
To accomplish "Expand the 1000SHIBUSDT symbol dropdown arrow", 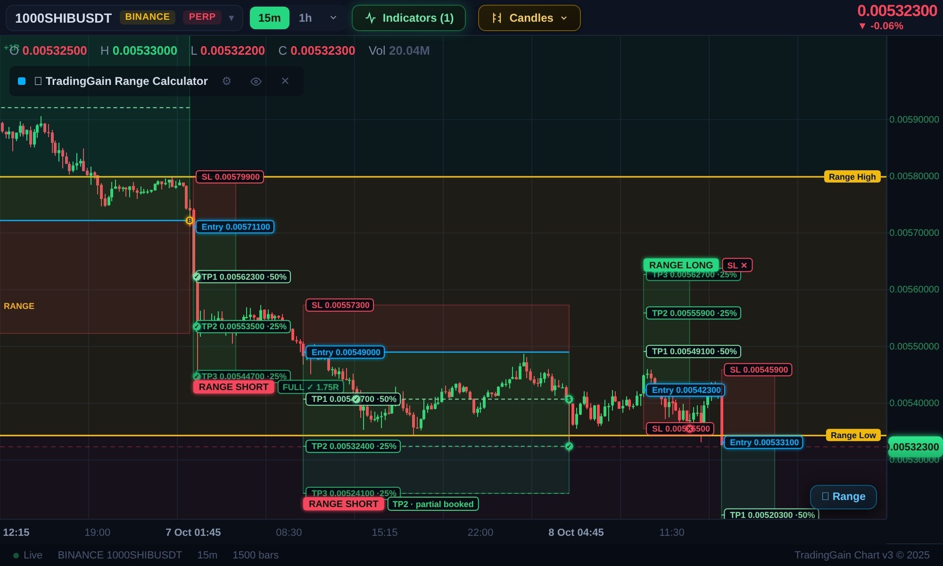I will pyautogui.click(x=231, y=18).
